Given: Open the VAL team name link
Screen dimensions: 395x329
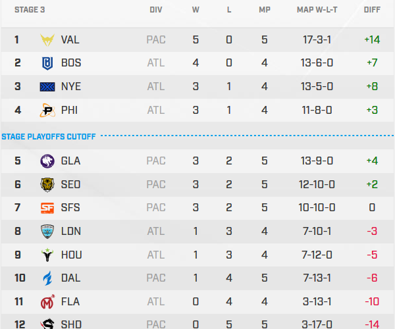Looking at the screenshot, I should (x=70, y=39).
